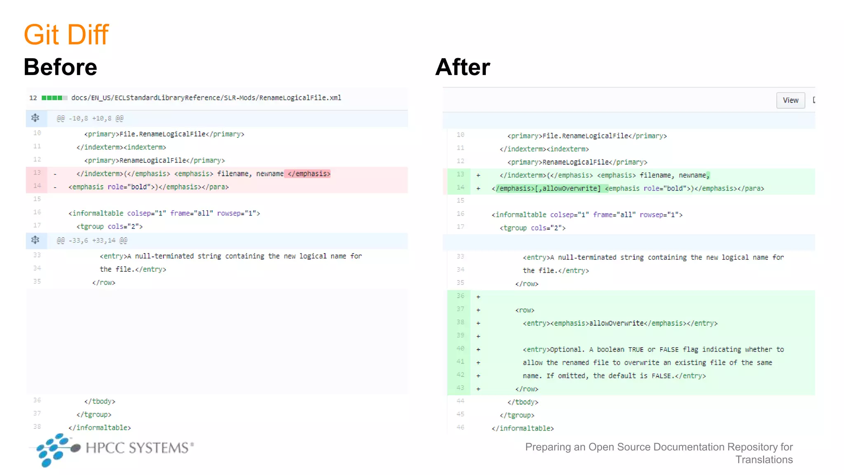Click the <informaltable colsep> line 16 in Before pane
The height and width of the screenshot is (475, 844).
[x=164, y=213]
